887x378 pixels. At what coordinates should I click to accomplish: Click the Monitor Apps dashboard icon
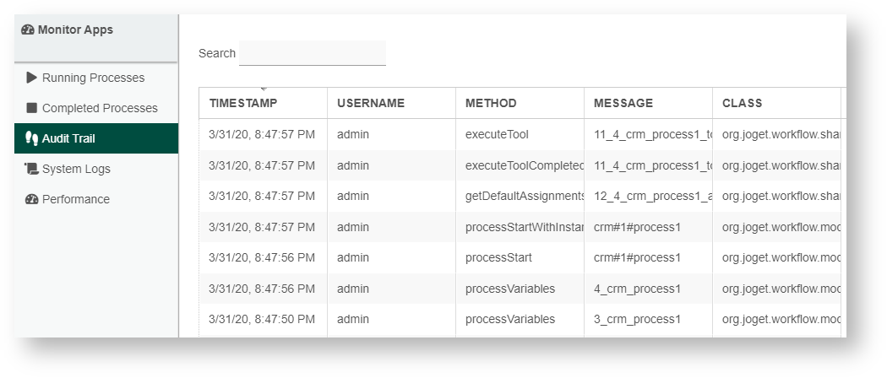tap(28, 30)
